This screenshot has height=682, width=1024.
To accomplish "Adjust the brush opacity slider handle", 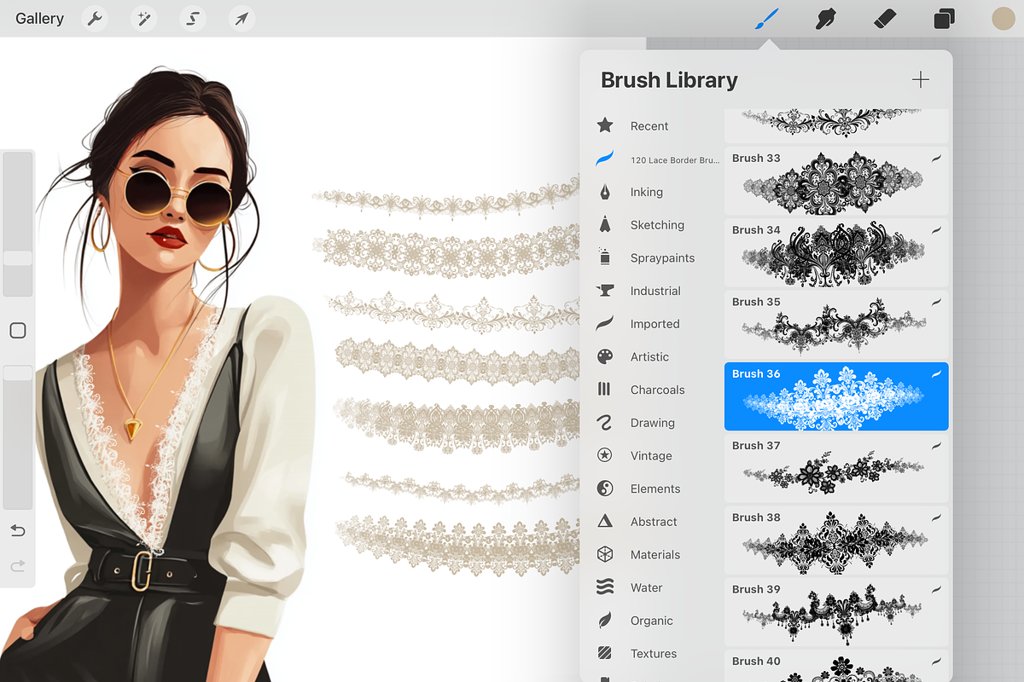I will tap(18, 373).
